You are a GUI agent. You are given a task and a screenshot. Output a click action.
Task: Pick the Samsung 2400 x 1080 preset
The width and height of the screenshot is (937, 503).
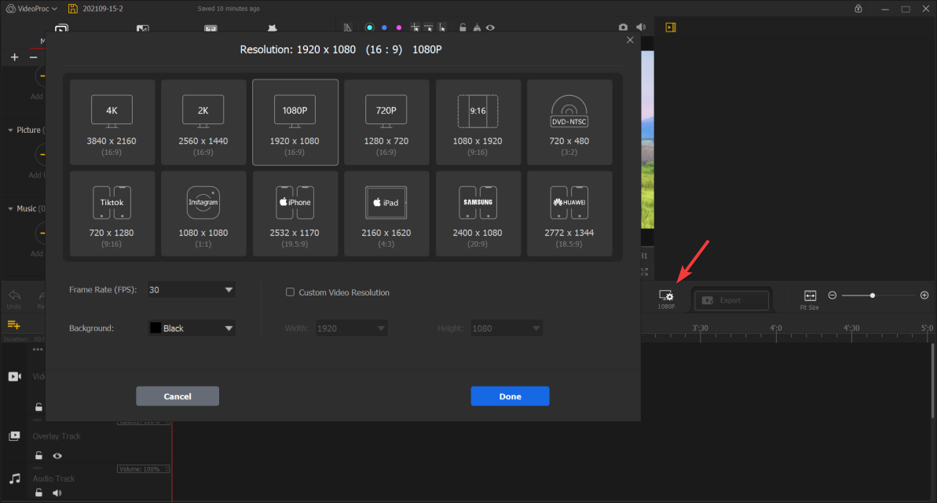click(x=478, y=214)
